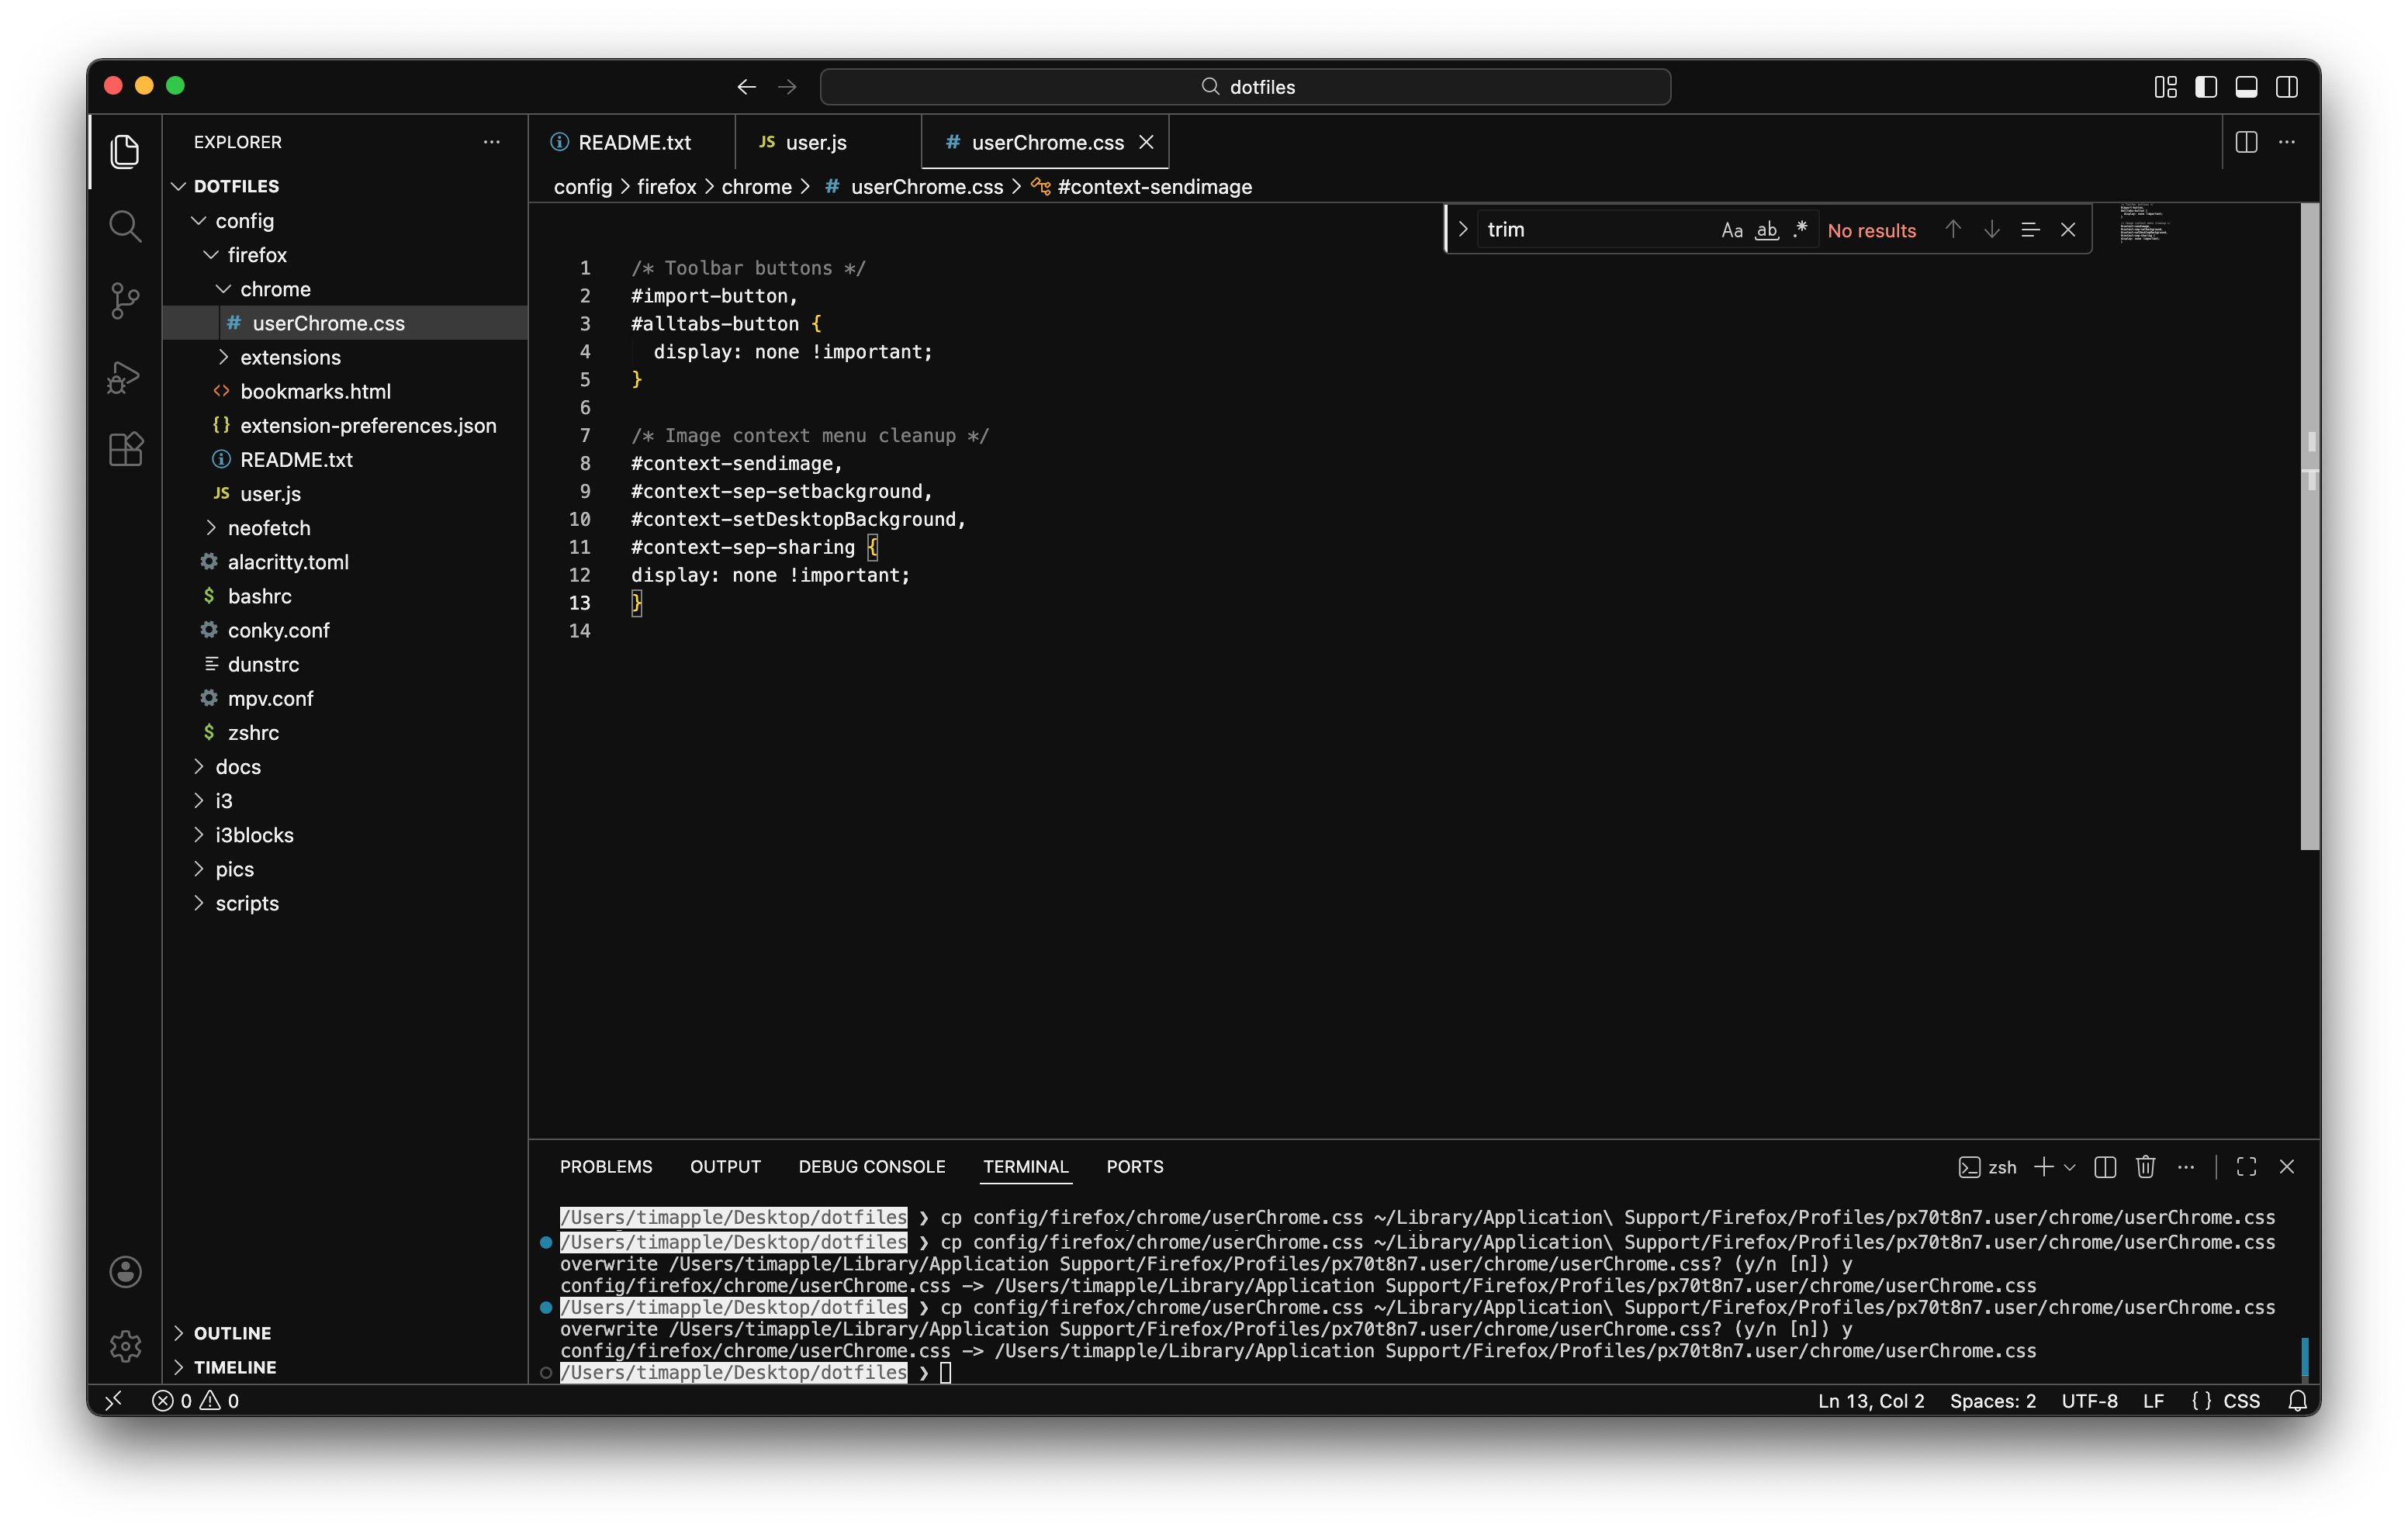2408x1531 pixels.
Task: Click the find input containing trim
Action: (1590, 230)
